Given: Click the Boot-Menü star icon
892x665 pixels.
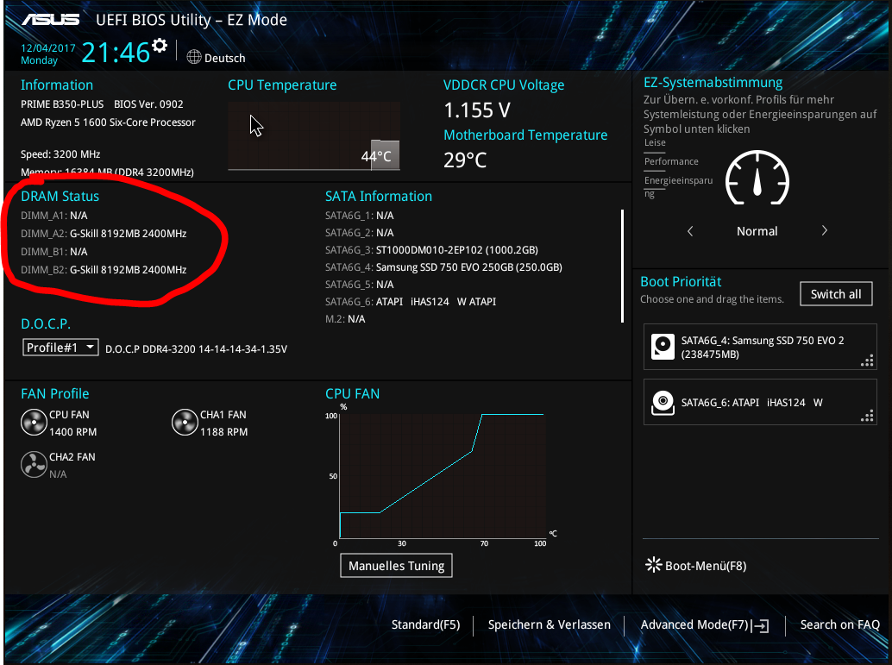Looking at the screenshot, I should pyautogui.click(x=654, y=565).
